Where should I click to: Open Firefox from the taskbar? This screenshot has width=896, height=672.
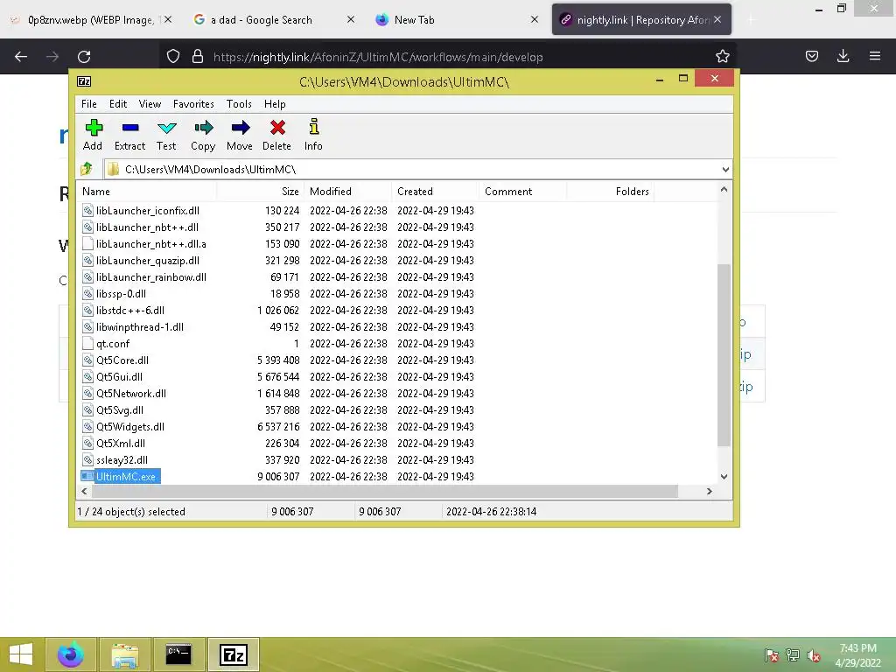tap(70, 654)
